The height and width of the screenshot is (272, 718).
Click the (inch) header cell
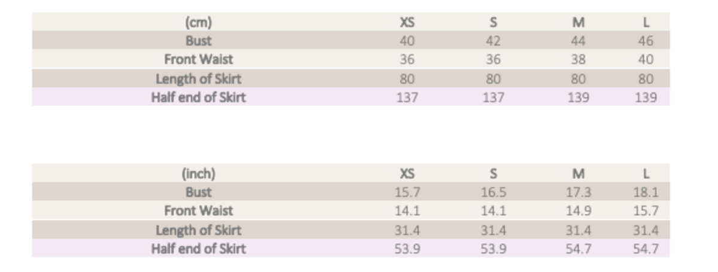tap(198, 173)
